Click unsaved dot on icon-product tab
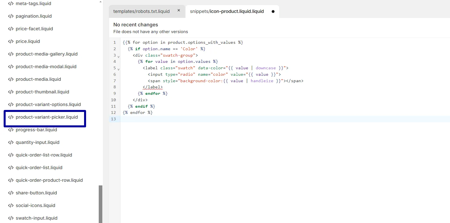This screenshot has height=223, width=450. (273, 12)
